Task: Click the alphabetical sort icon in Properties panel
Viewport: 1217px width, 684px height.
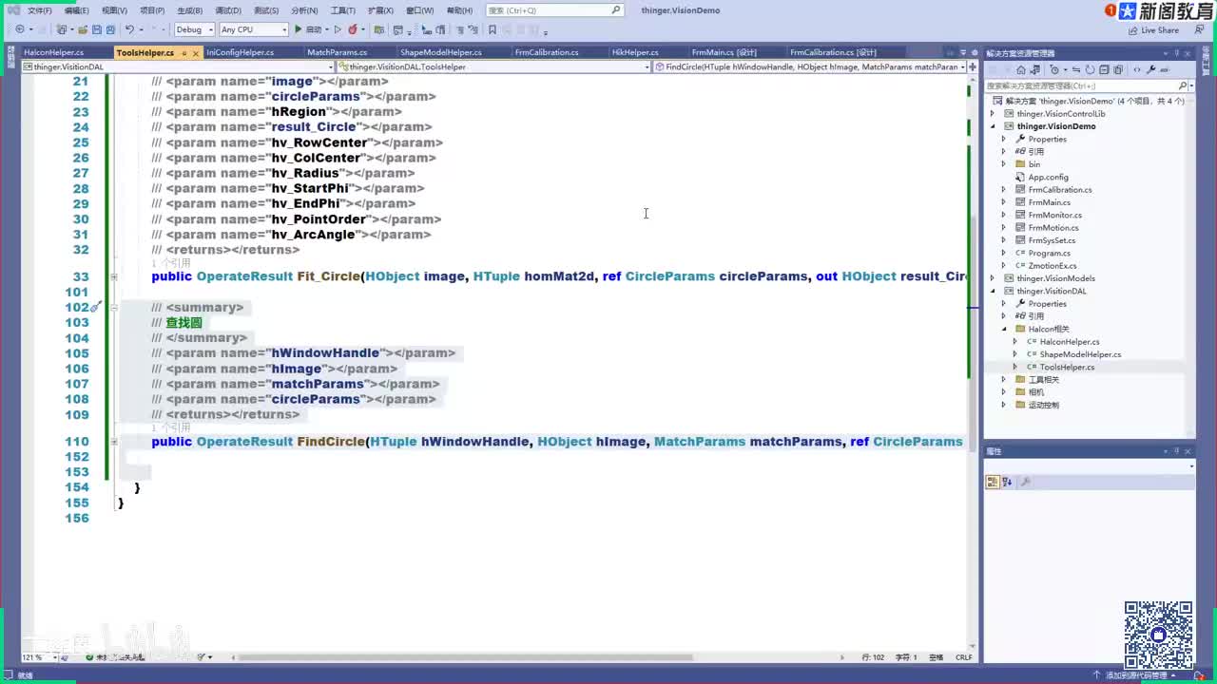Action: (x=1007, y=482)
